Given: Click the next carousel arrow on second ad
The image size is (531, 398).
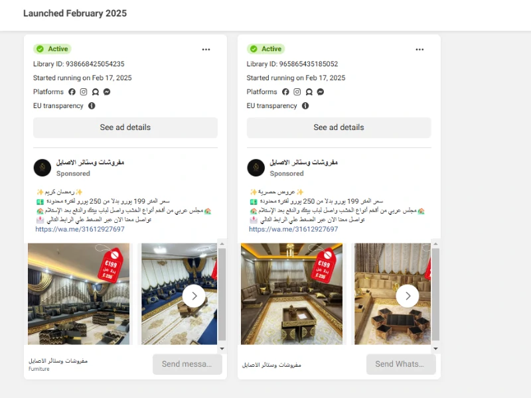Looking at the screenshot, I should (x=408, y=296).
